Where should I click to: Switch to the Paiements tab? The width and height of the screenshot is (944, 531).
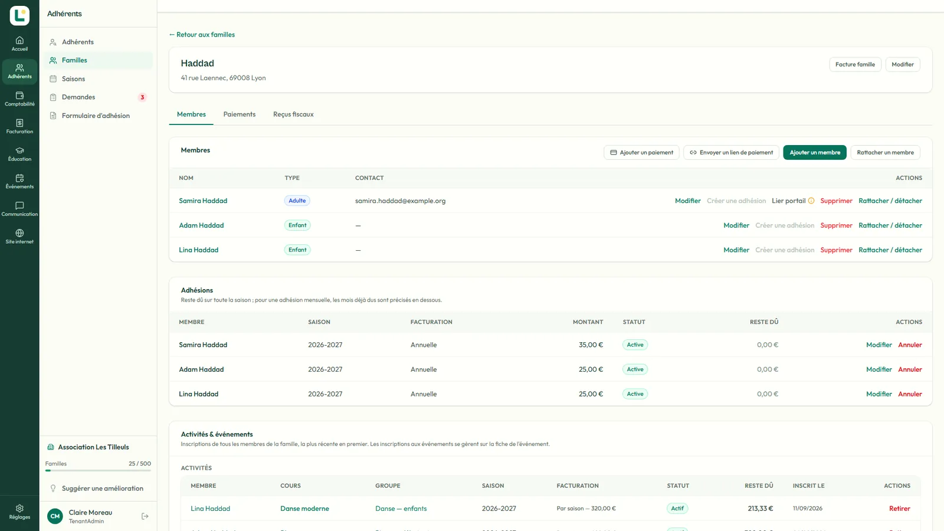click(240, 114)
